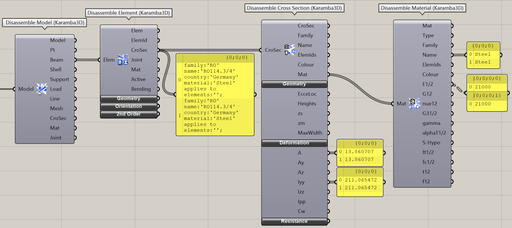Collapse the Geometry section in Cross Section
This screenshot has height=228, width=512.
tap(294, 84)
